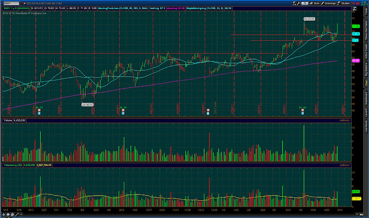Click the Volume study header label
This screenshot has height=218, width=369.
[x=7, y=120]
